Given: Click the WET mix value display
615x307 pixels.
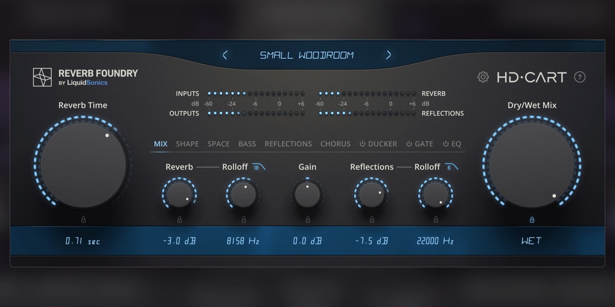Looking at the screenshot, I should click(x=531, y=240).
